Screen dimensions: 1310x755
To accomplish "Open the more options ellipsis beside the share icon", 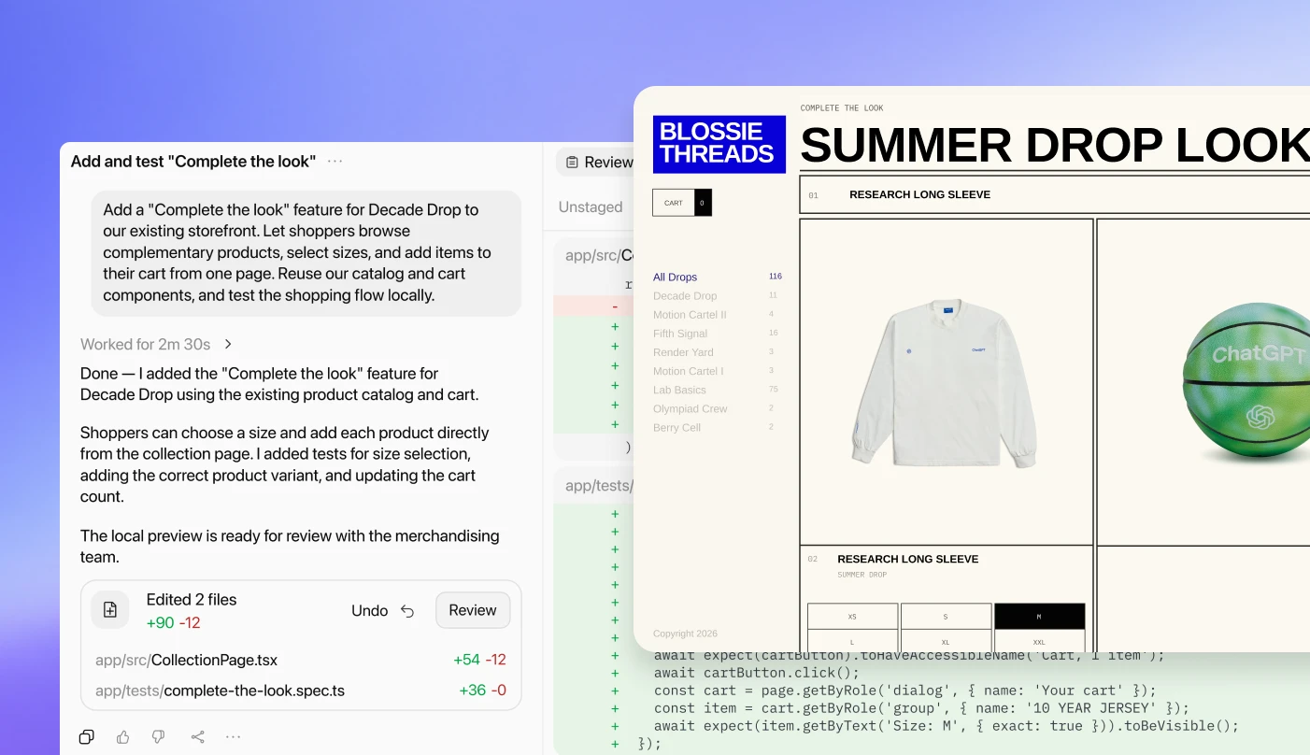I will (x=234, y=737).
